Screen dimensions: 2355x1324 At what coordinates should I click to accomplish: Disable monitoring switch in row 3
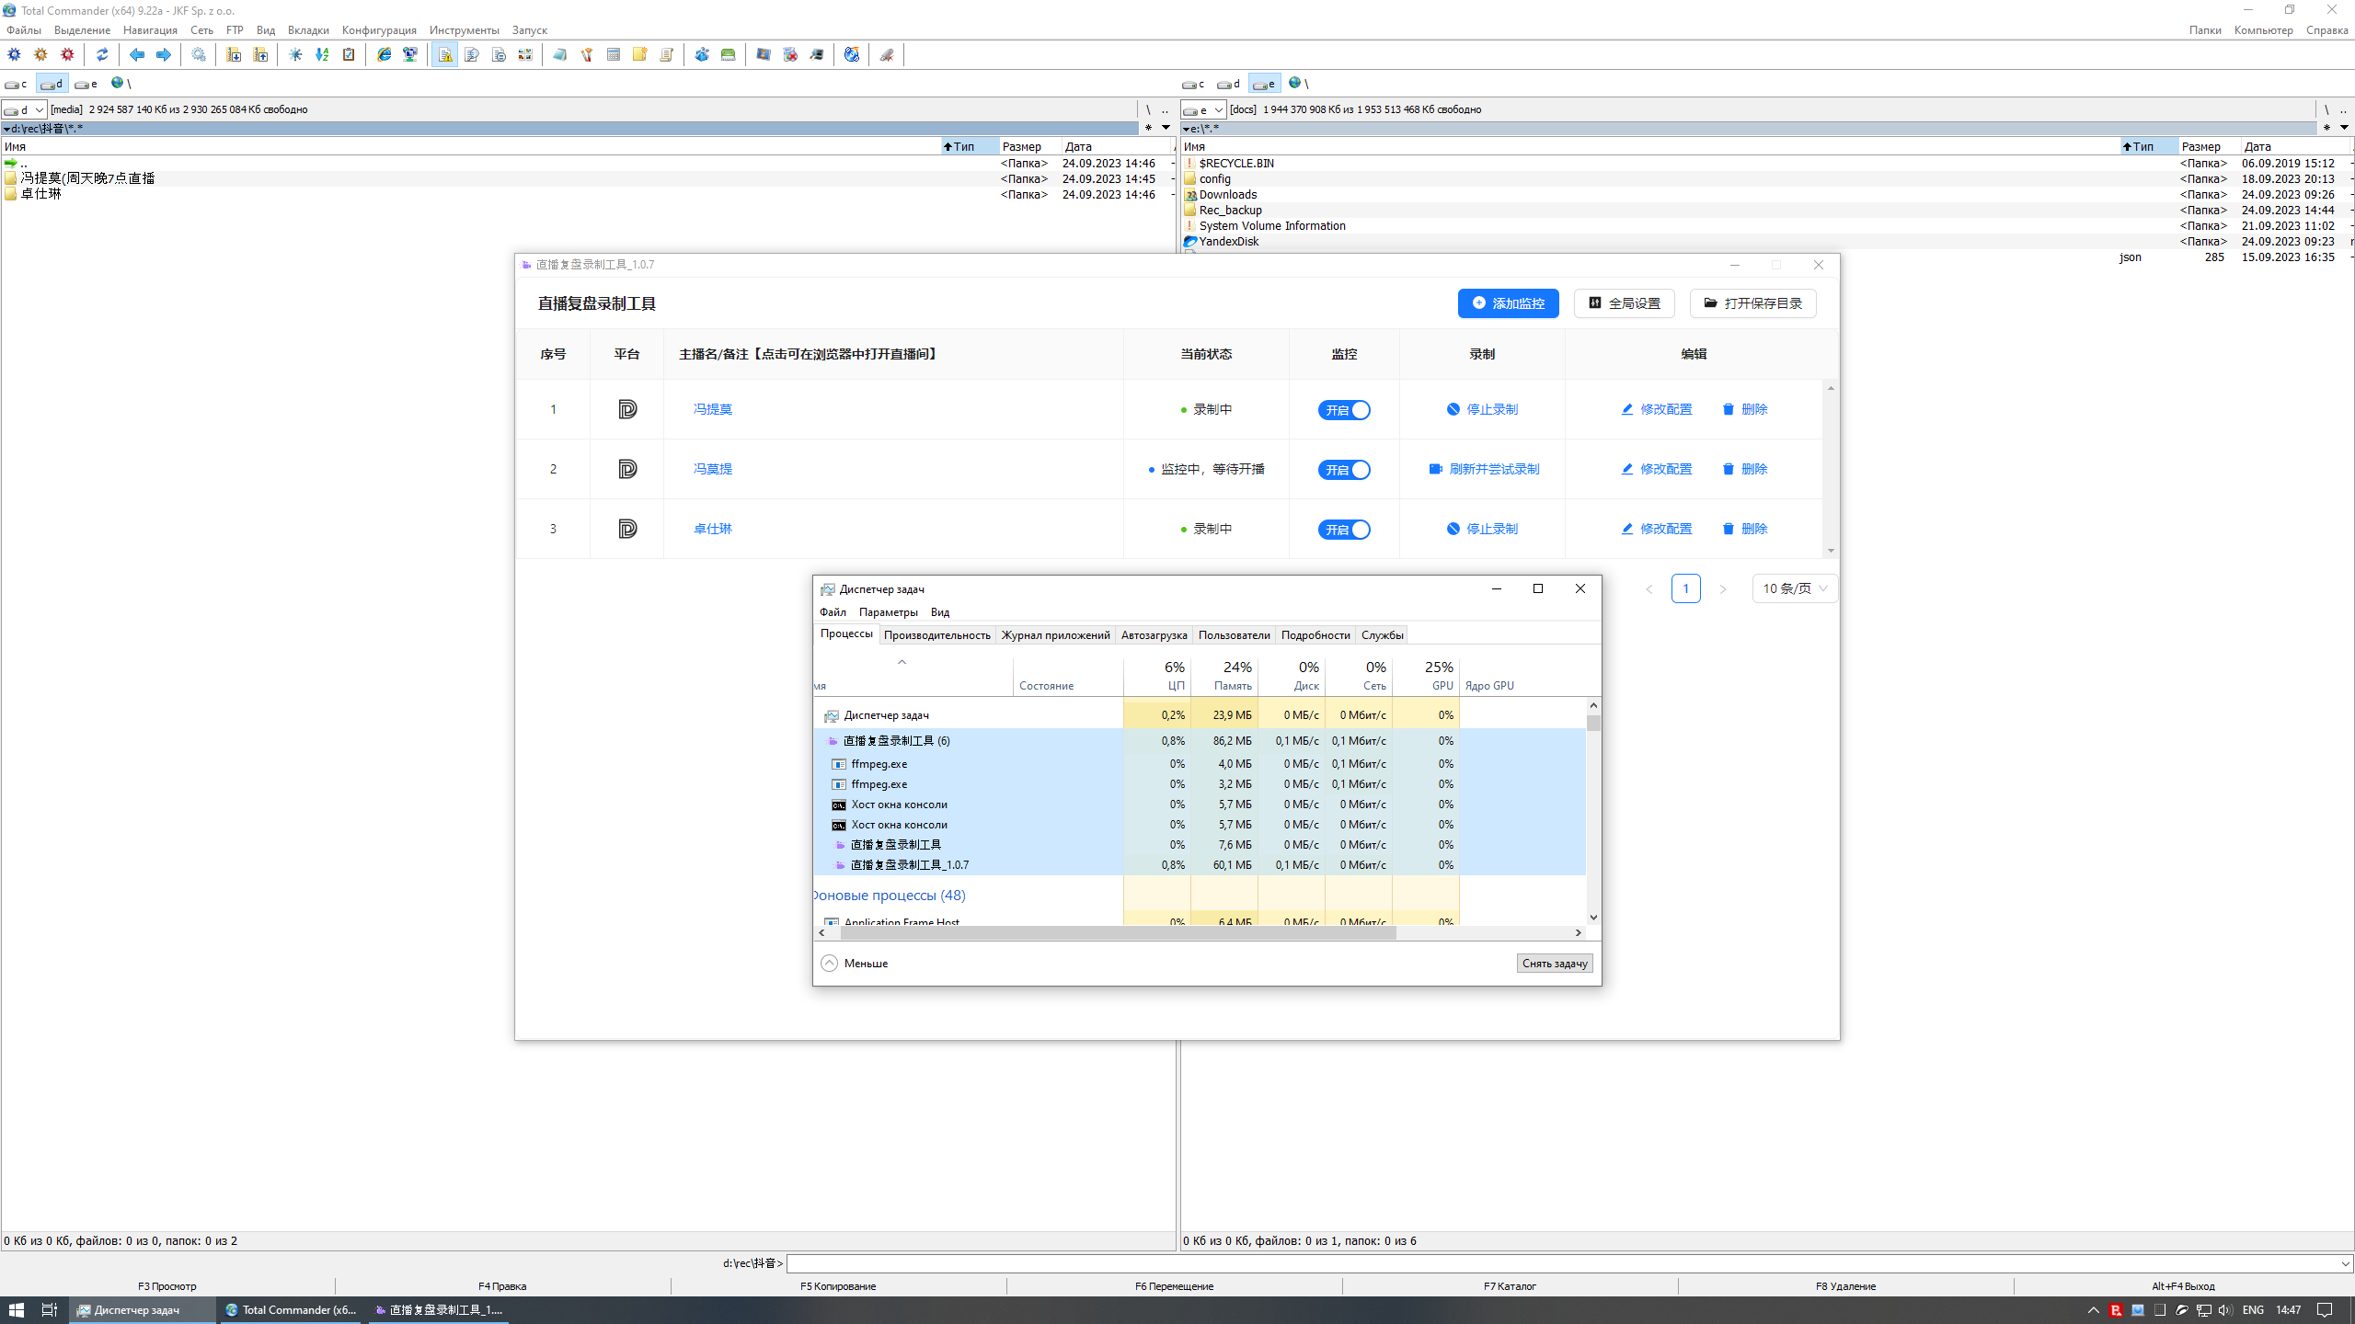point(1344,529)
